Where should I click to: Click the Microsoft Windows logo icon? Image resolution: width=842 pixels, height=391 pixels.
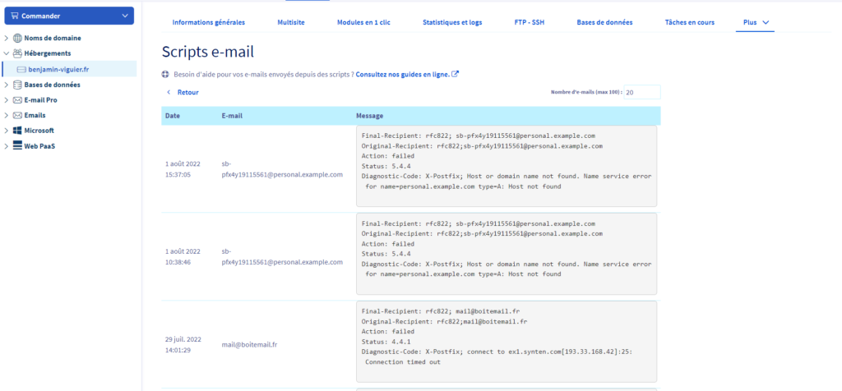[x=17, y=131]
